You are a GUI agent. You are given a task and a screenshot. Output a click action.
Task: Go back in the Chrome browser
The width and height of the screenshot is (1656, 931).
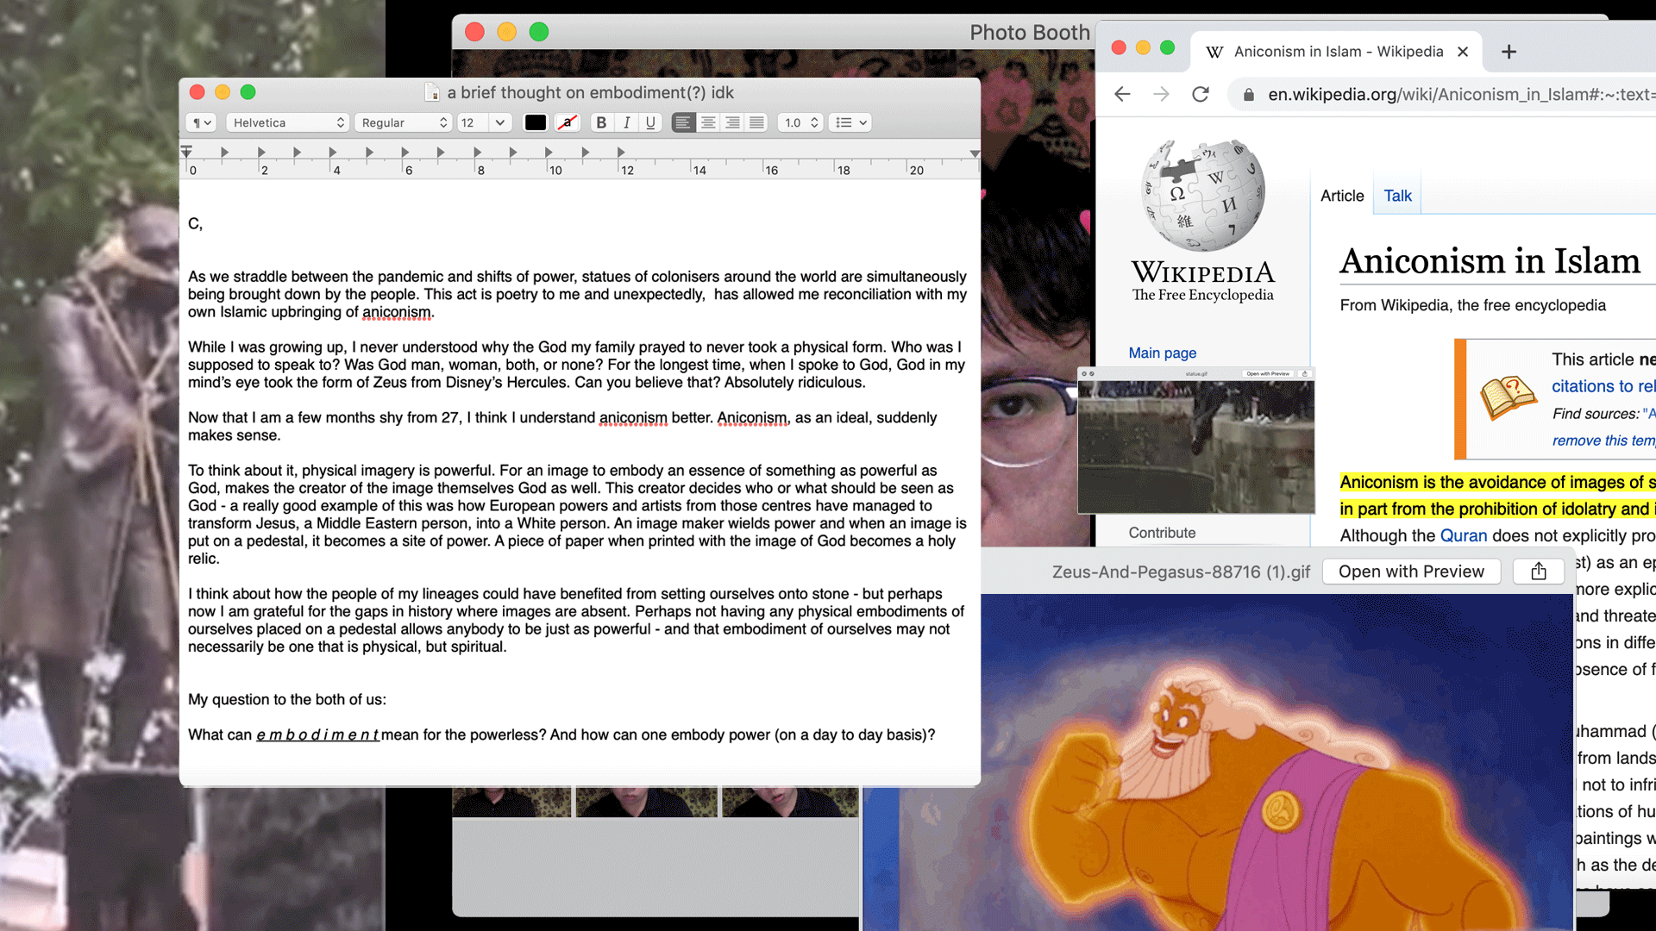pos(1122,94)
